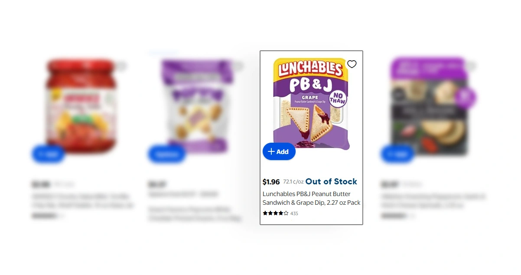Add Lunchables PB&J to cart
Image resolution: width=521 pixels, height=275 pixels.
click(279, 151)
